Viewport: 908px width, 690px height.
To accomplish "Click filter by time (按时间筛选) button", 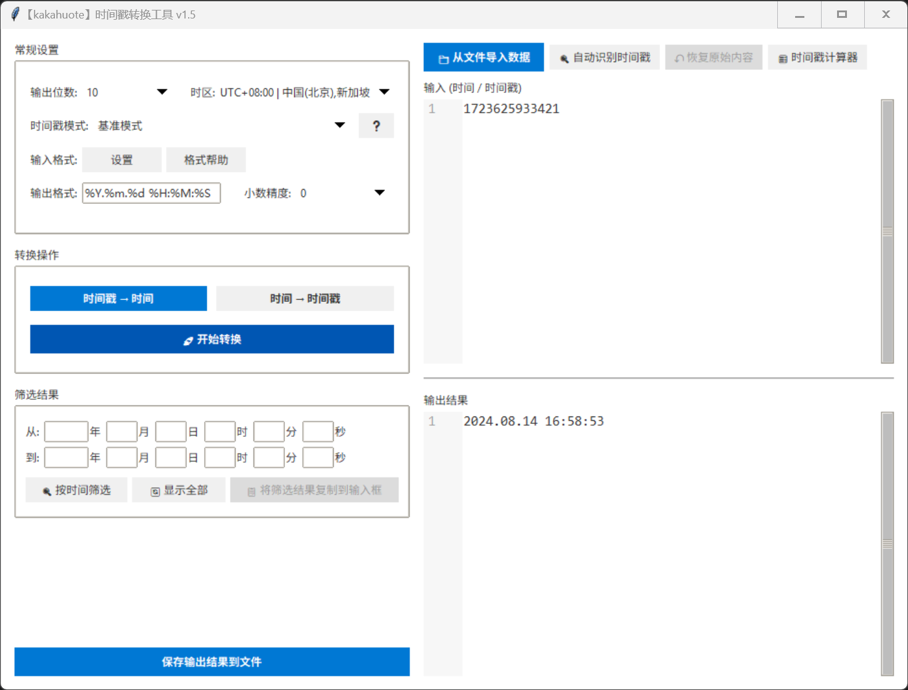I will pos(76,490).
